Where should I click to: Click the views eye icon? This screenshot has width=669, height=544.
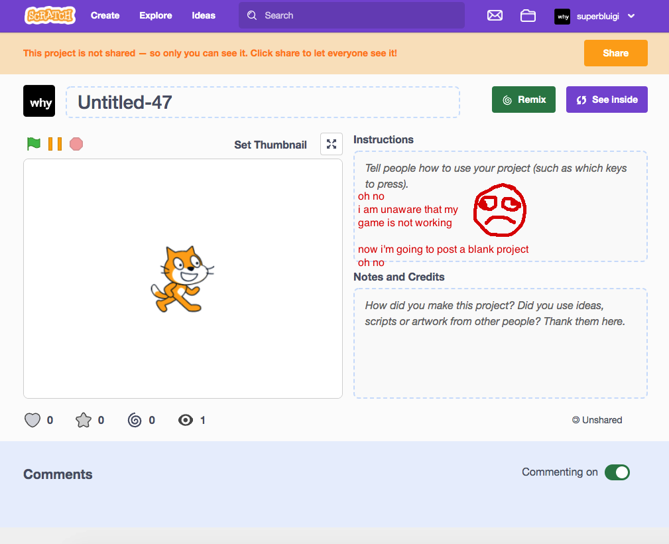(186, 420)
